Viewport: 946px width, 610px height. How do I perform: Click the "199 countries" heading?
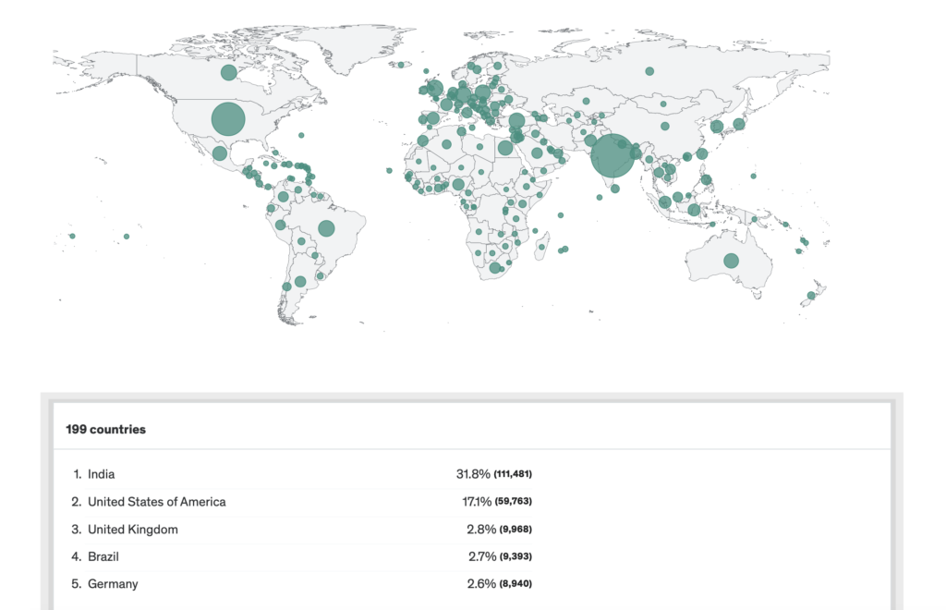[105, 430]
